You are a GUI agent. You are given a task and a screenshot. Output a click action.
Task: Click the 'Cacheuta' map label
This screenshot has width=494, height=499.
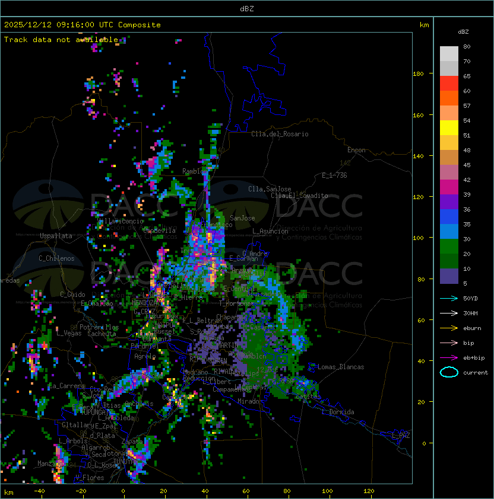click(102, 334)
